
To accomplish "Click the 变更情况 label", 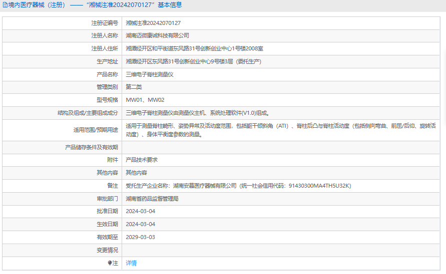I will point(107,250).
